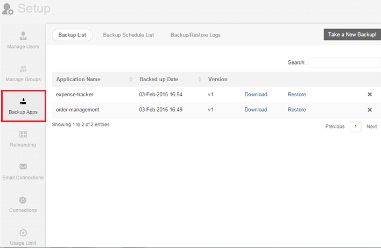Select the Backup Apps icon

click(x=23, y=101)
